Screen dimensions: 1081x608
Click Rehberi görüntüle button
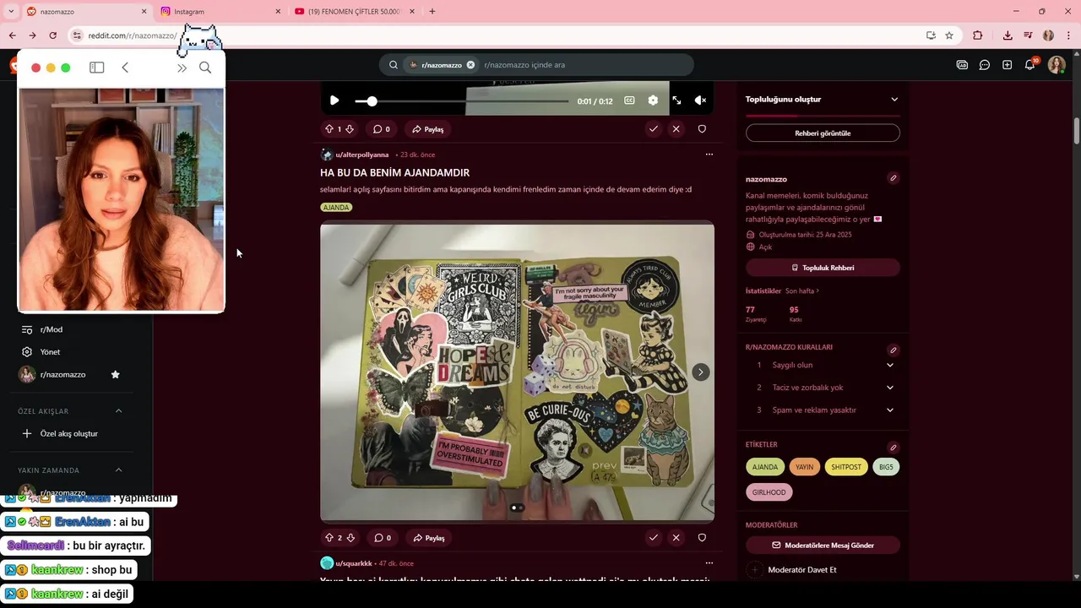(x=823, y=133)
